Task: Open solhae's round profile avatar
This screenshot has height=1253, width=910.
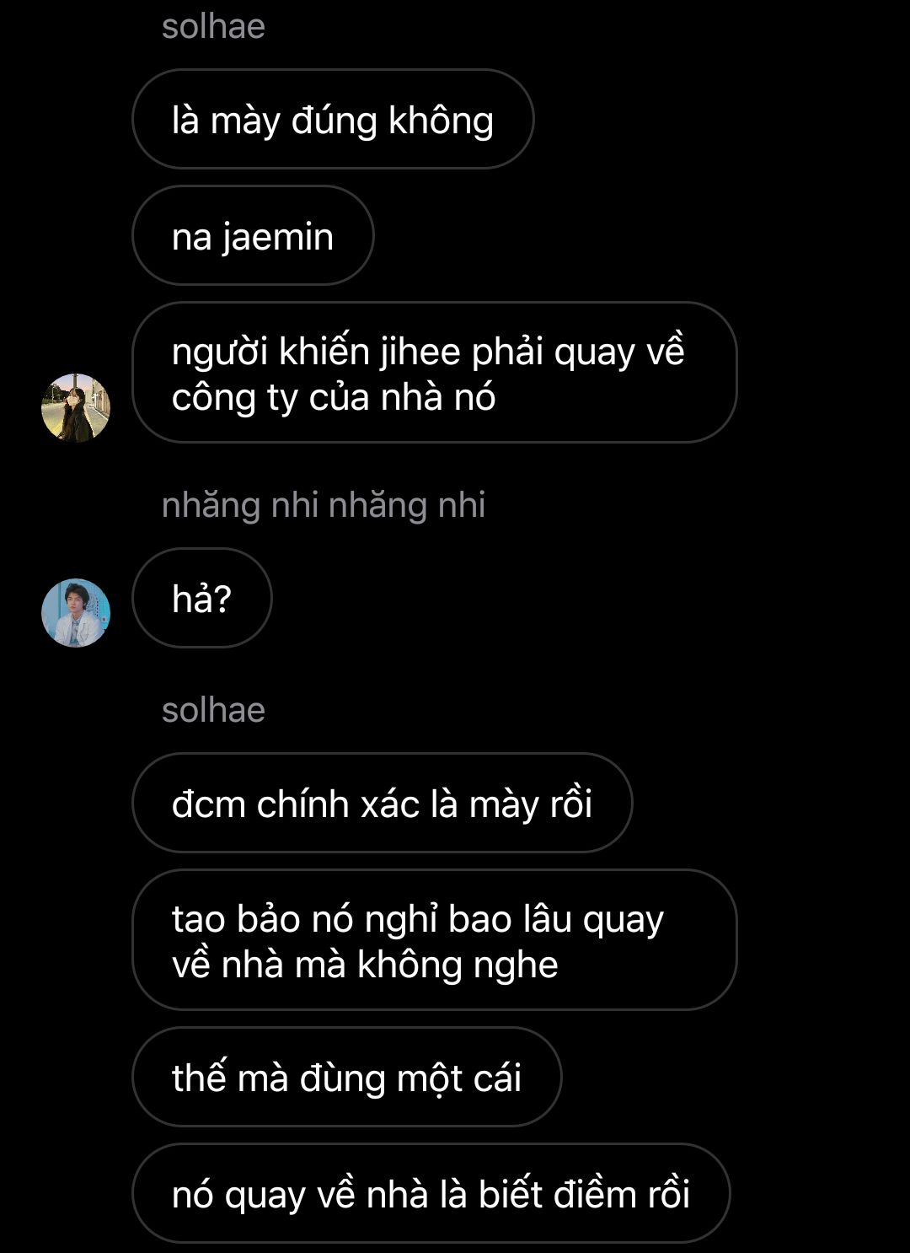Action: [x=76, y=408]
